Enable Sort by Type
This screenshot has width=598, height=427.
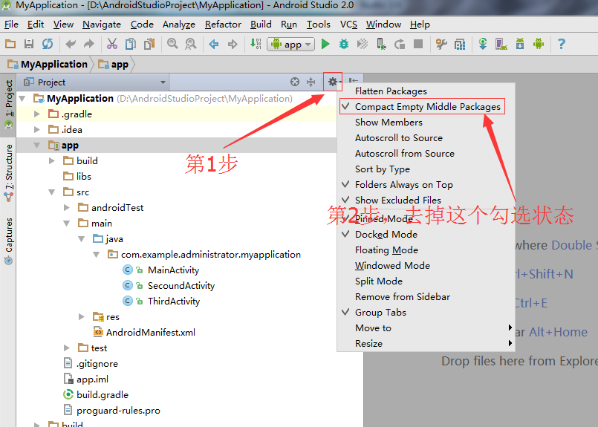426,169
